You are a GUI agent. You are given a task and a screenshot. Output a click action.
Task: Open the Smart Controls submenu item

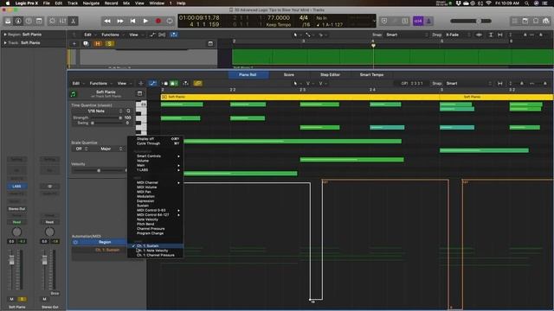coord(156,155)
